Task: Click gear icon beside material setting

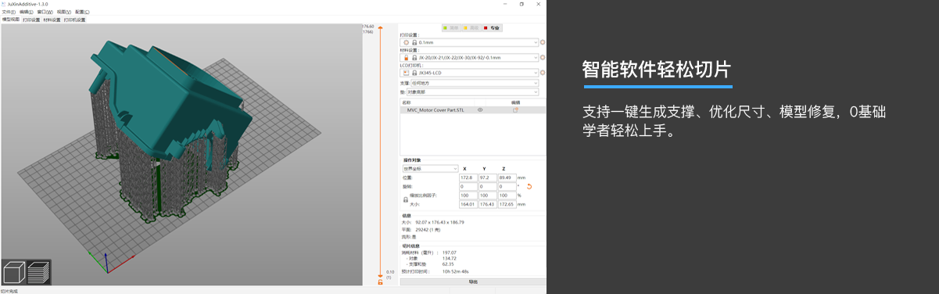Action: [543, 57]
